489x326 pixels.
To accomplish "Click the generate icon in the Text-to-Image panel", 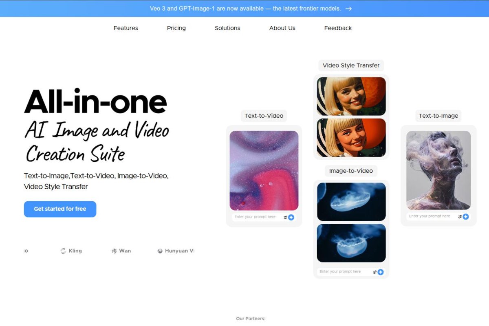I will (466, 216).
